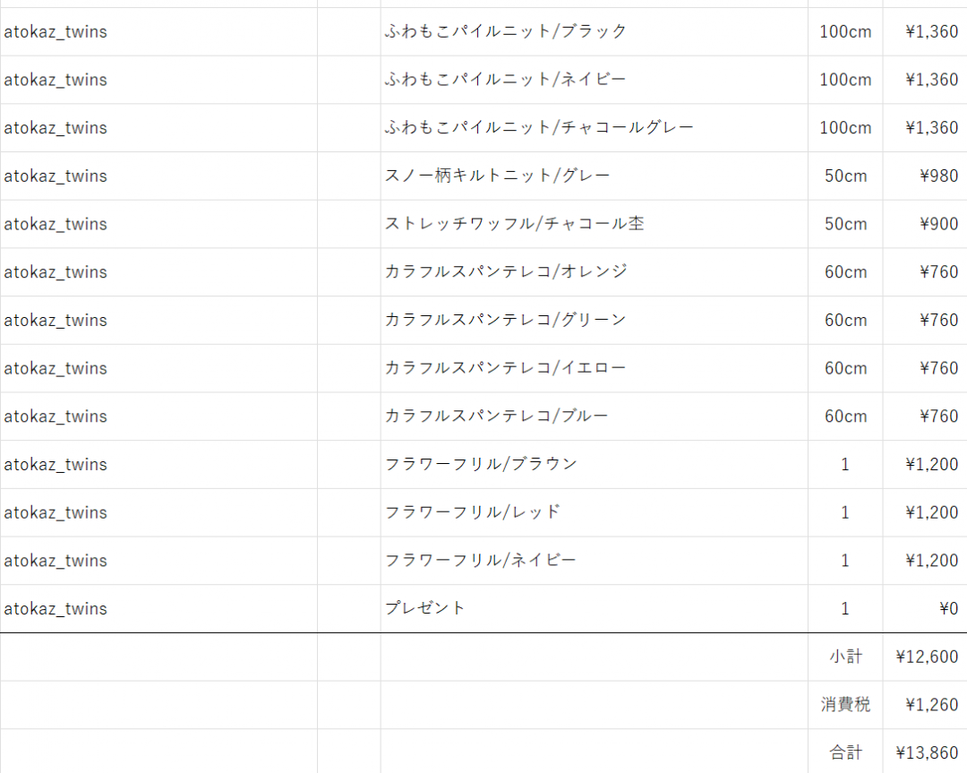Select the ふわもこパイルニット/ブラック cell
Screen dimensions: 967x773
(x=506, y=31)
